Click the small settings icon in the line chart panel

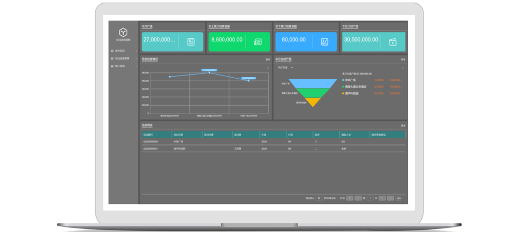(267, 67)
